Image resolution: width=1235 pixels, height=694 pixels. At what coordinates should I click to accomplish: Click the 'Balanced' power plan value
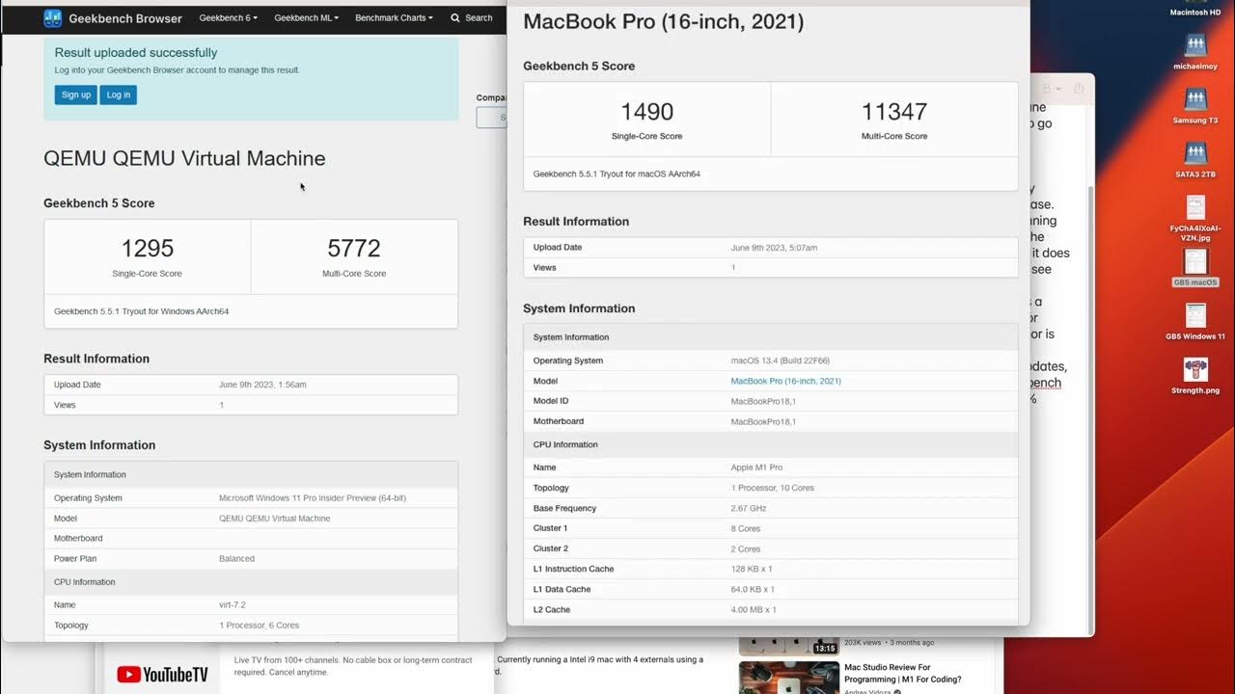click(x=236, y=559)
